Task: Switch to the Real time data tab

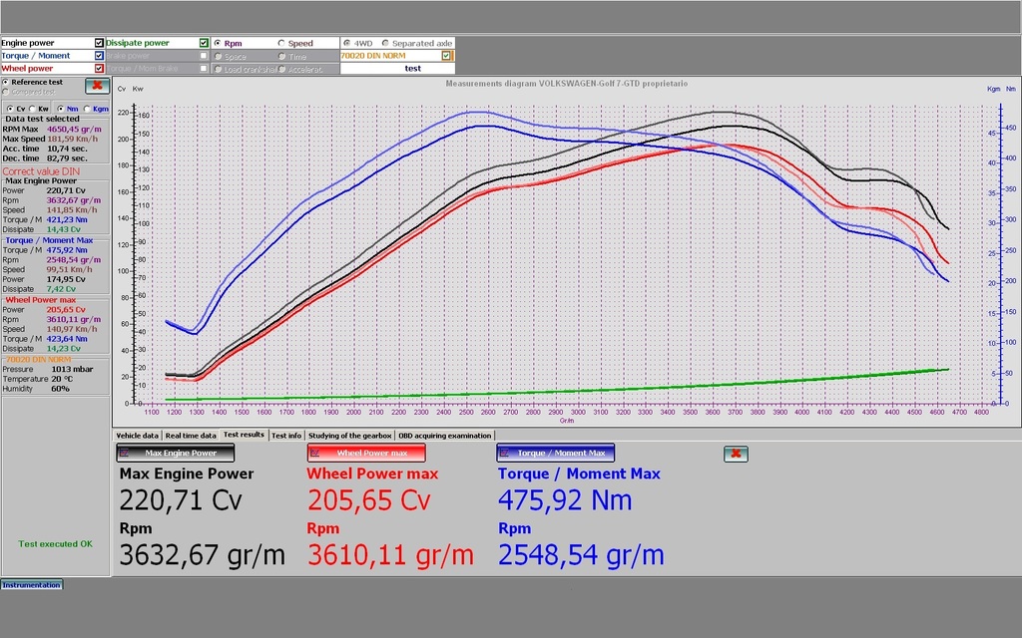Action: click(x=191, y=436)
